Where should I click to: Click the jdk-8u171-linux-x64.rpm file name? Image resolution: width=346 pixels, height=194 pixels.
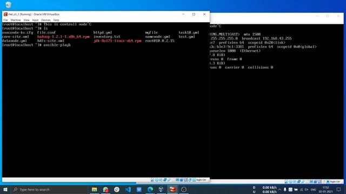click(117, 41)
